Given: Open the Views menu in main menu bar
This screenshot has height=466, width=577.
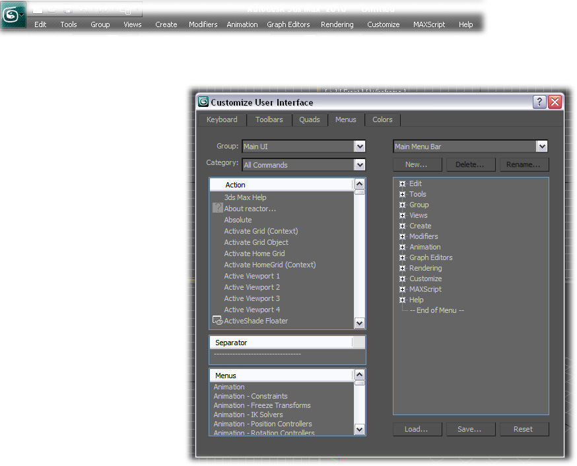Looking at the screenshot, I should pos(133,24).
